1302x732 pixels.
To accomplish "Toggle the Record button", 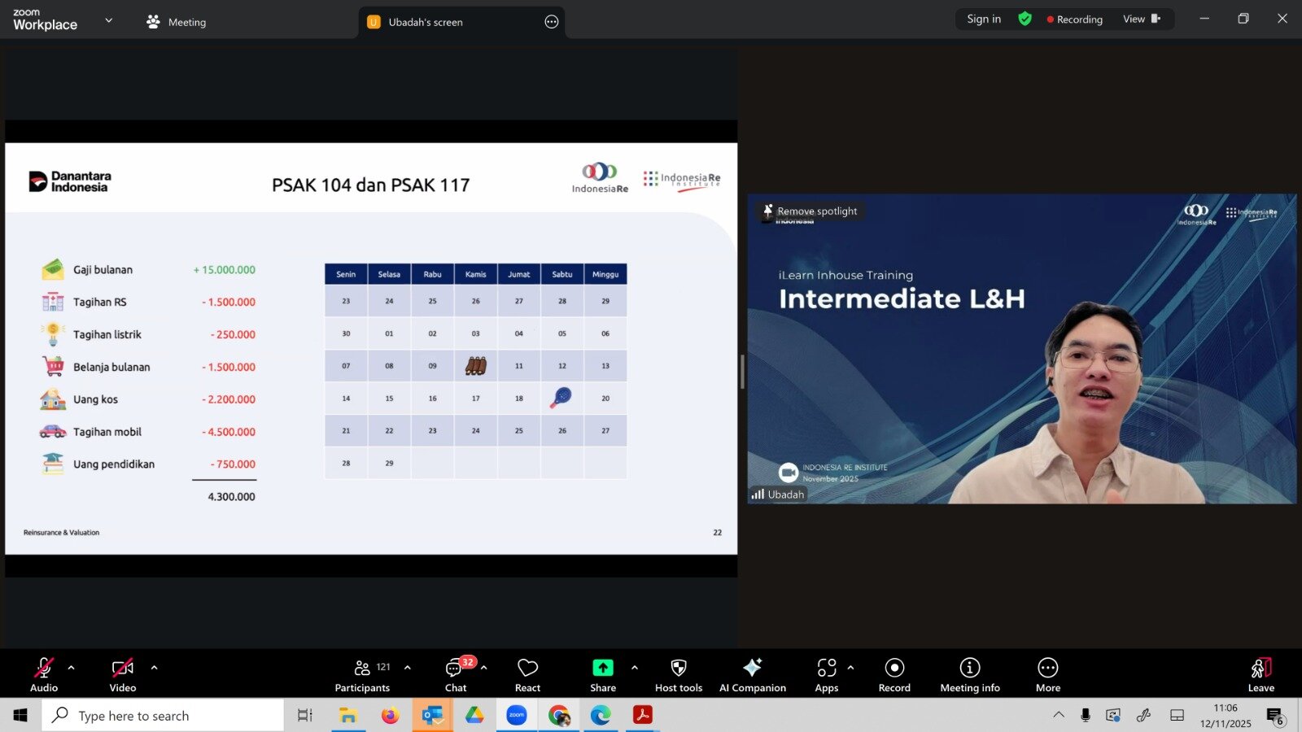I will [894, 675].
